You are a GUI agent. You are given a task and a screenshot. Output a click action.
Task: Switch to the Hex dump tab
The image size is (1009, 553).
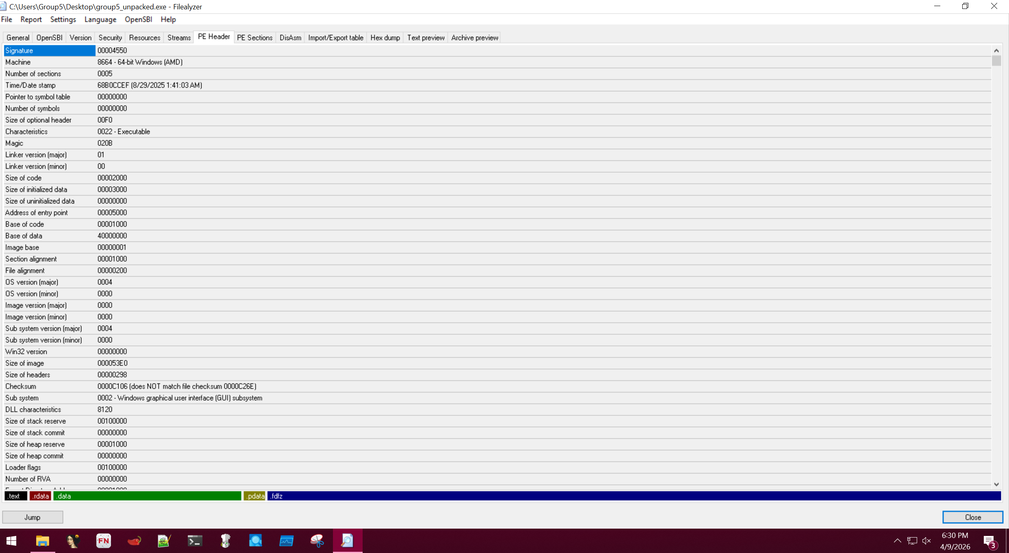tap(385, 37)
